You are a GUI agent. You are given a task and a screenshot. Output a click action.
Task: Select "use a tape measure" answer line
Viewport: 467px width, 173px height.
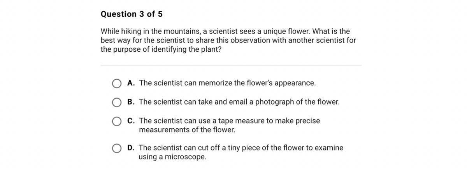click(x=230, y=121)
